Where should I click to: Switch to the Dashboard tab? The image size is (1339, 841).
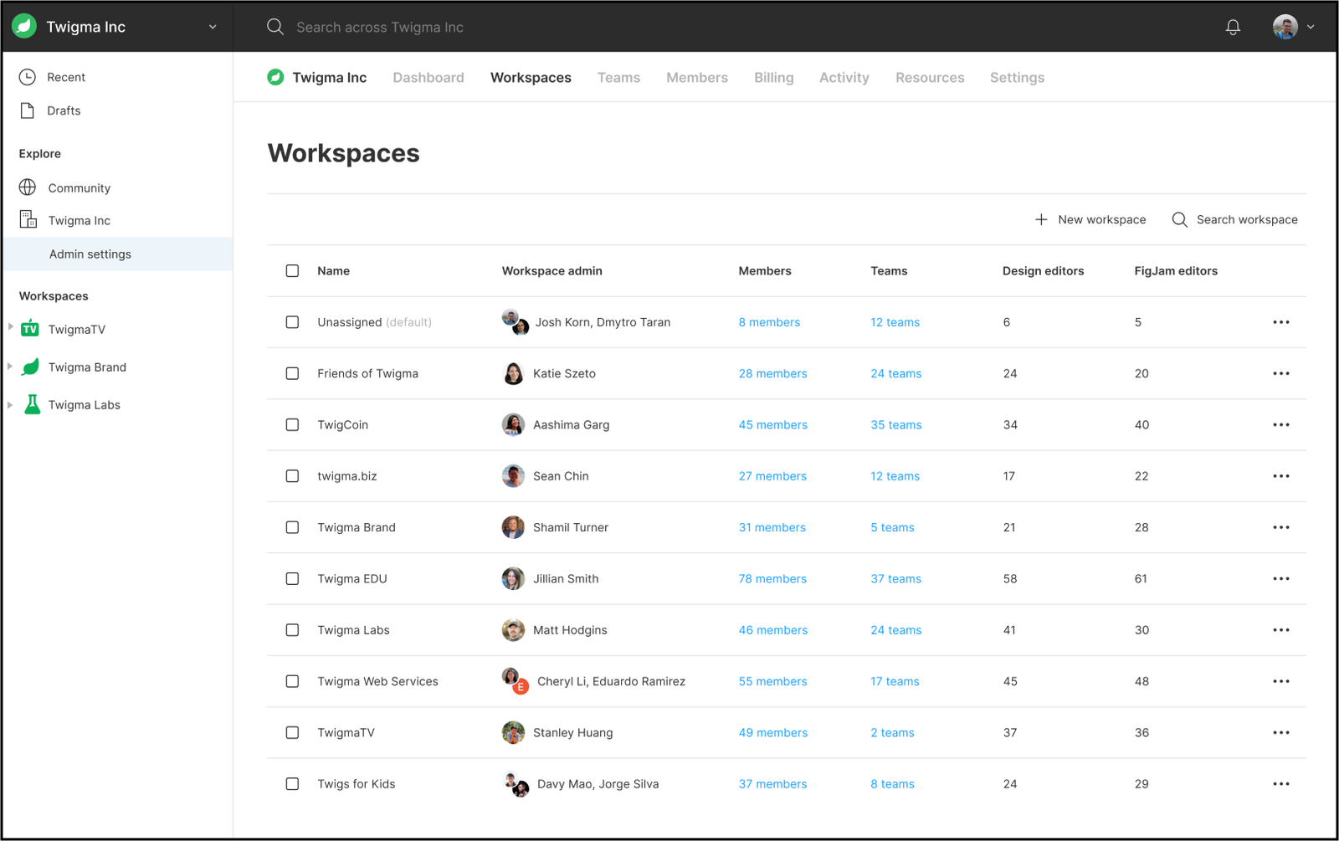[x=428, y=78]
